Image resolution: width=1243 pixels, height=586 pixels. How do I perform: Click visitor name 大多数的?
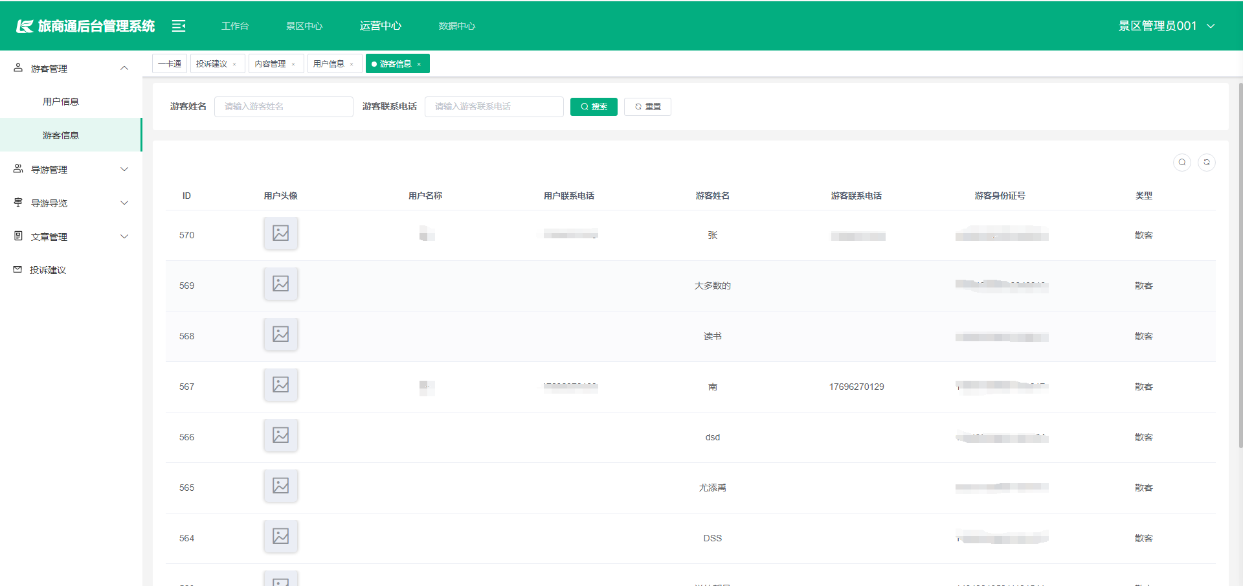click(x=713, y=286)
